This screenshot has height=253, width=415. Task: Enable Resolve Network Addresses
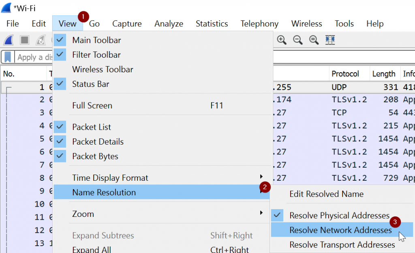(342, 230)
